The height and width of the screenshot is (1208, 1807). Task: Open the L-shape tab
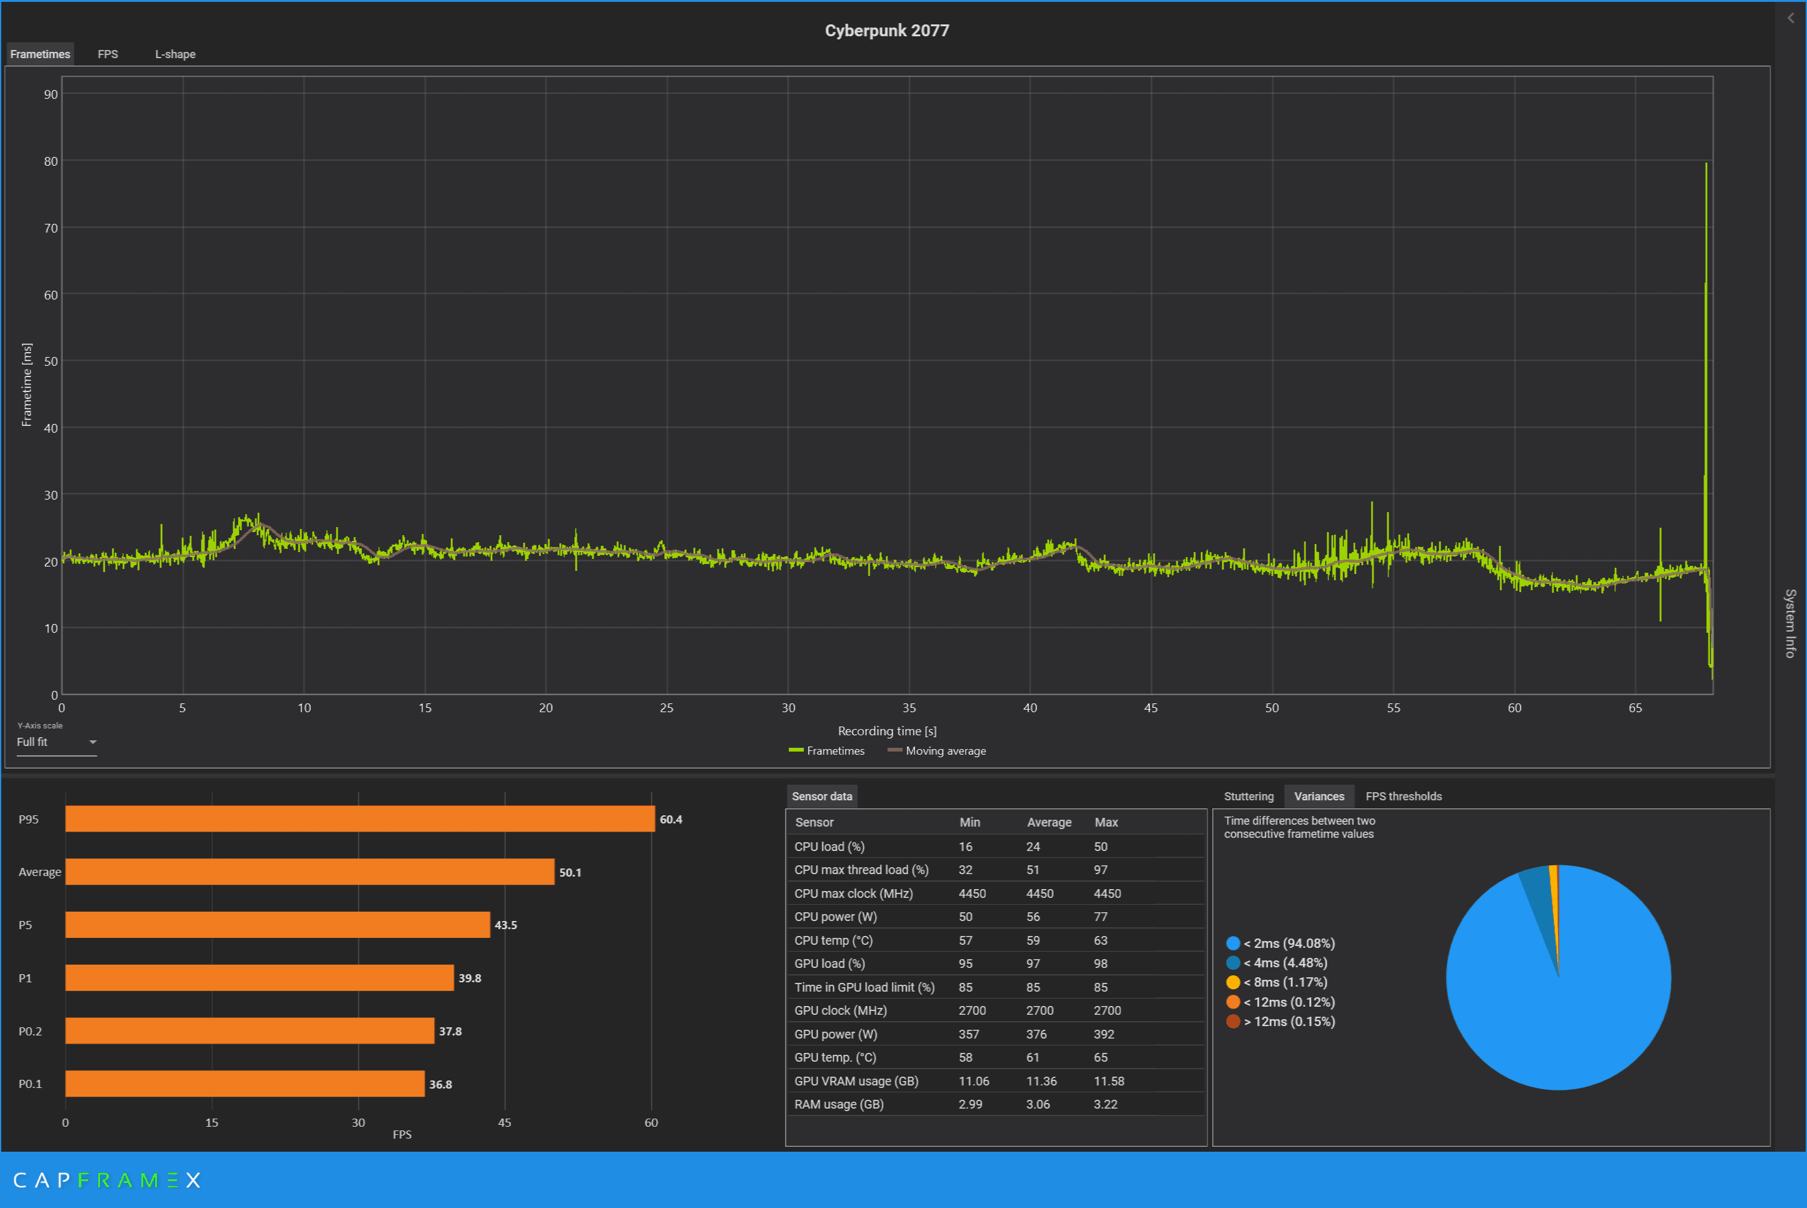pos(175,54)
